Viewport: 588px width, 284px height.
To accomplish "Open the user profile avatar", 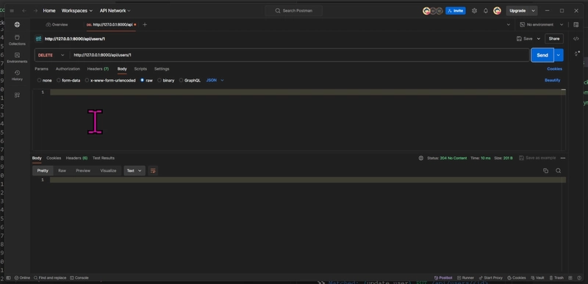I will tap(498, 11).
